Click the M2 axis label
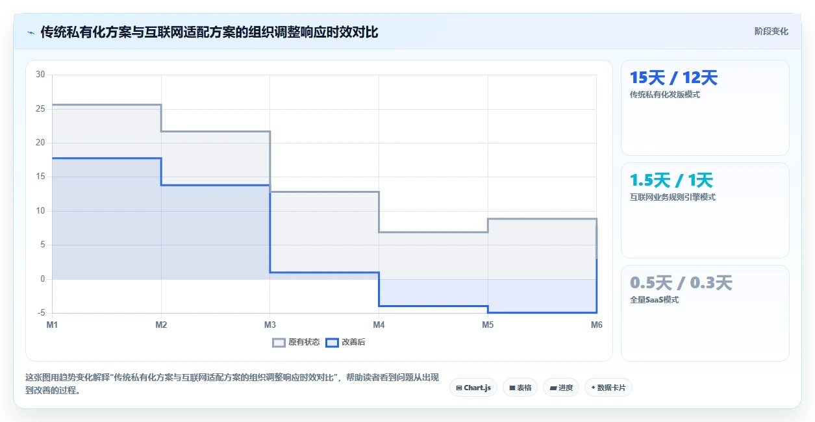 point(161,325)
